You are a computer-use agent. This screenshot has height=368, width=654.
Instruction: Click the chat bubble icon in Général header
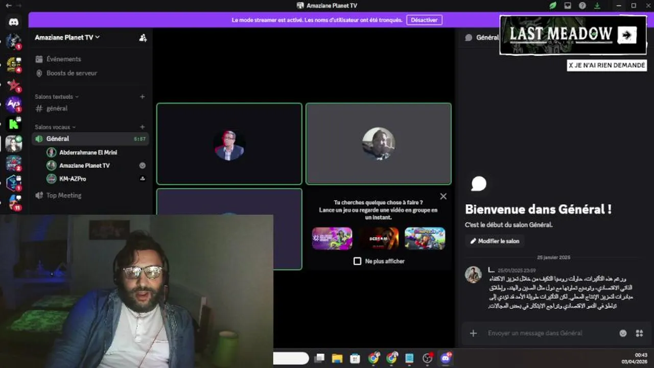click(x=469, y=37)
